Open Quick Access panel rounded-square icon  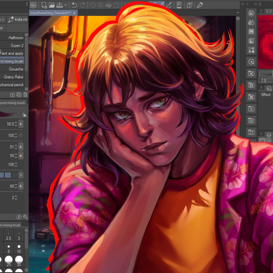coord(251,13)
